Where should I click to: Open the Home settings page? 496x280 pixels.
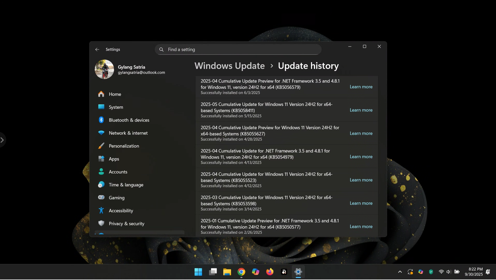[140, 94]
